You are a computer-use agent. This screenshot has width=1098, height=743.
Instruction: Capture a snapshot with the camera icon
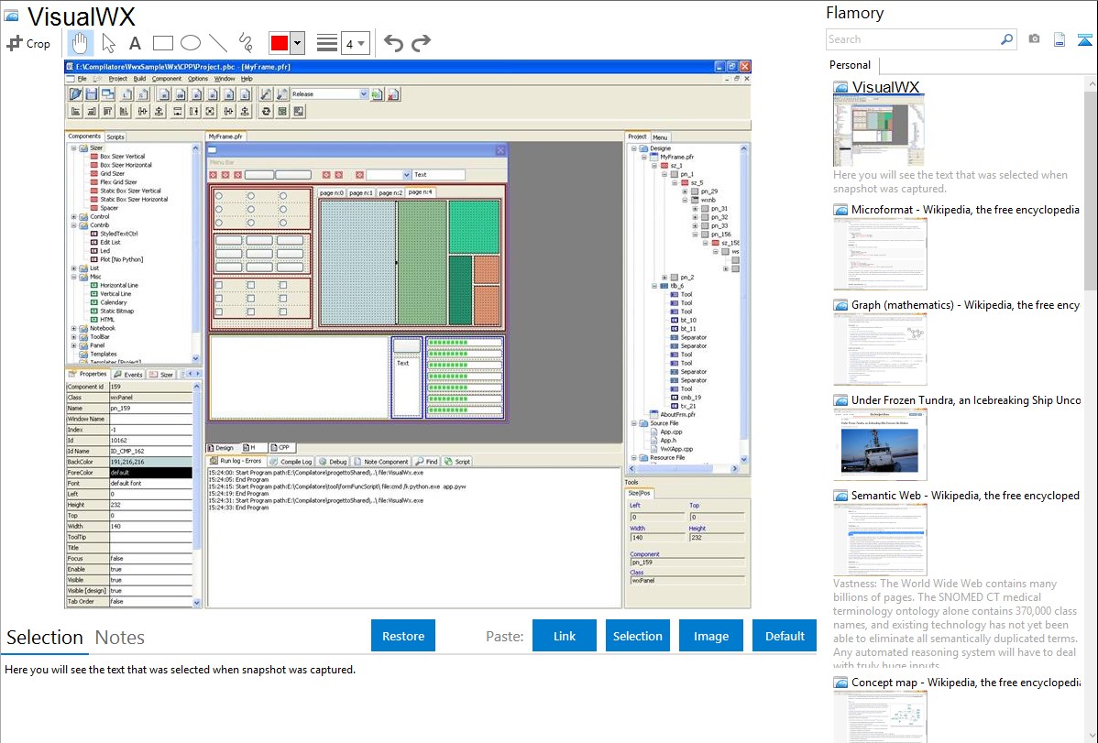[1034, 39]
